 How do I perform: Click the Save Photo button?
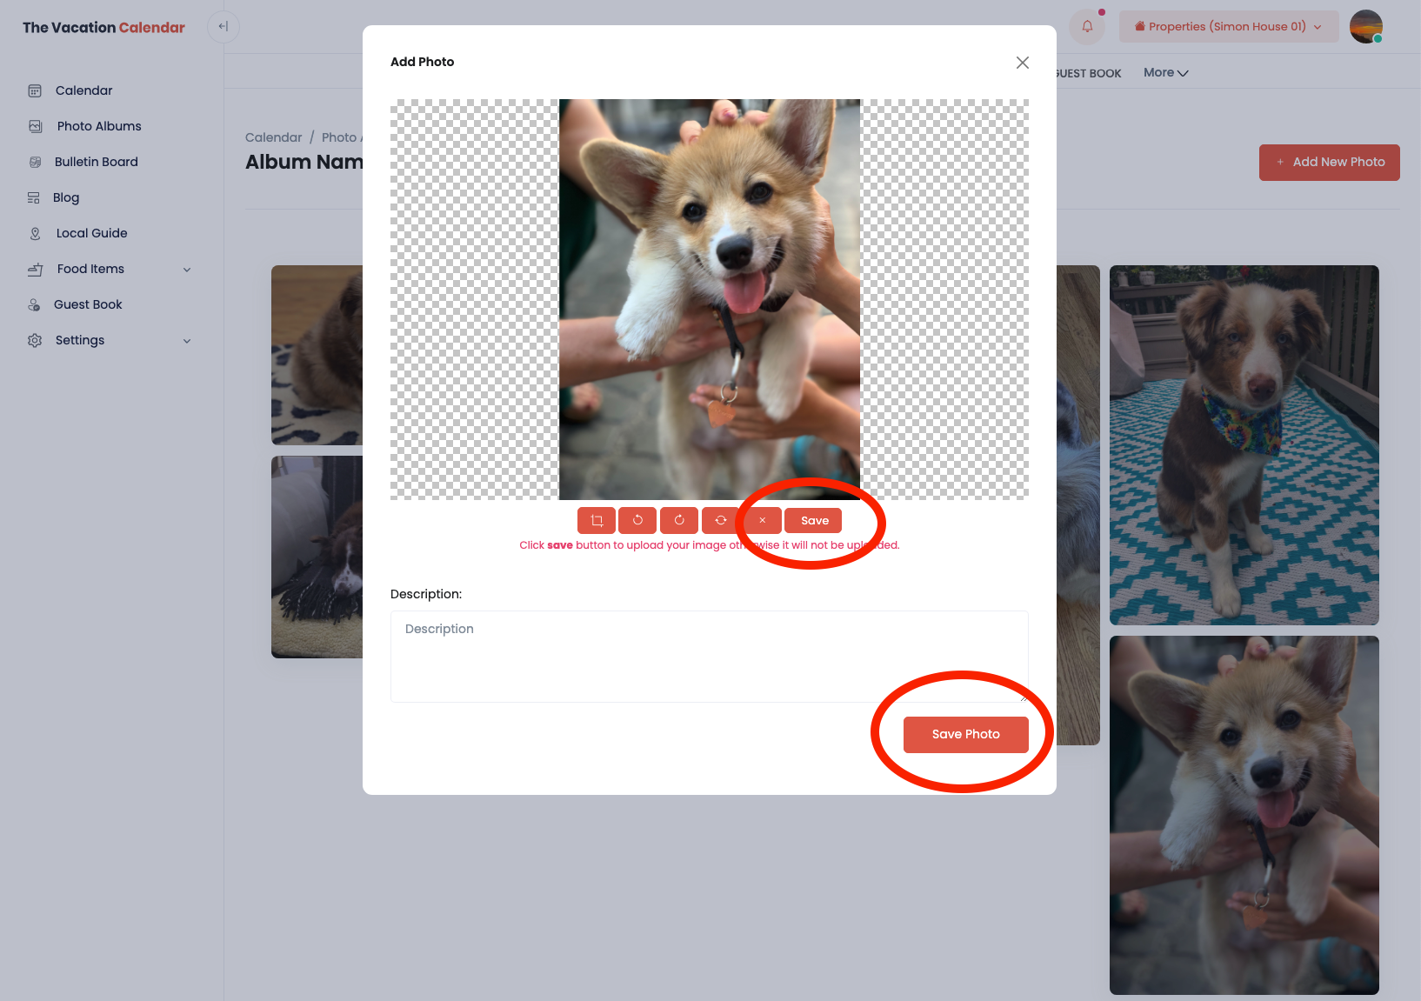(x=965, y=735)
